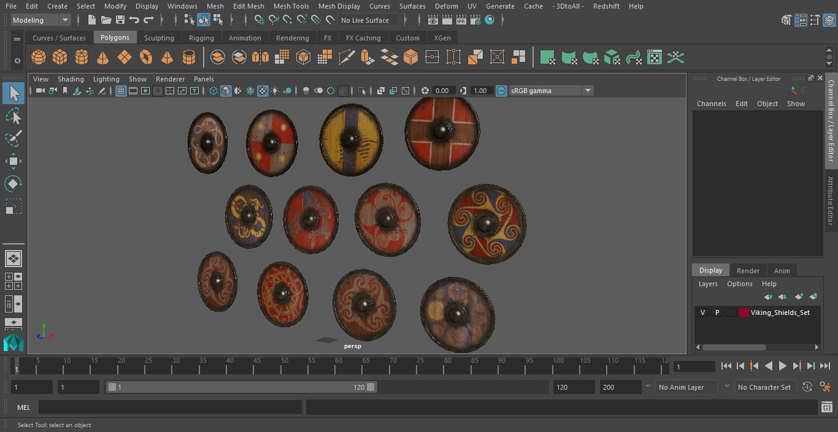This screenshot has width=838, height=432.
Task: Open the Redshift menu
Action: [606, 6]
